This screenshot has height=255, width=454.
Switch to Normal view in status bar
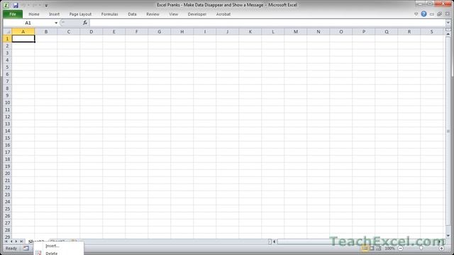point(365,248)
